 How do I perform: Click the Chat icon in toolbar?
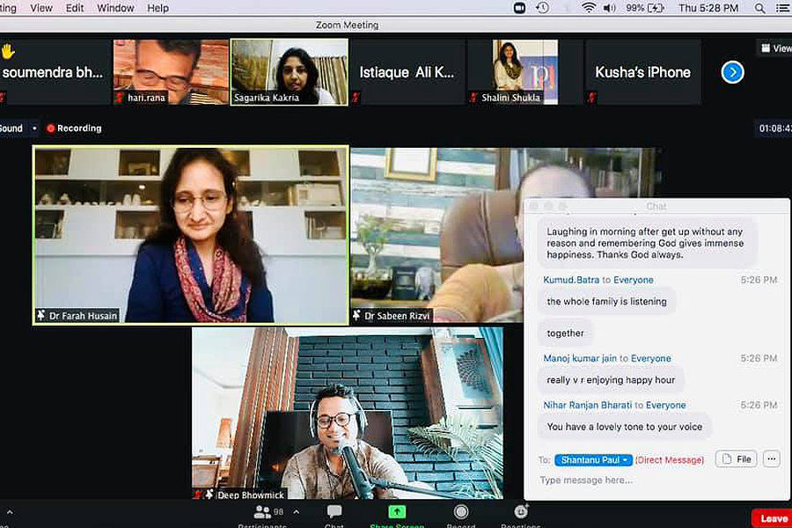click(x=334, y=512)
